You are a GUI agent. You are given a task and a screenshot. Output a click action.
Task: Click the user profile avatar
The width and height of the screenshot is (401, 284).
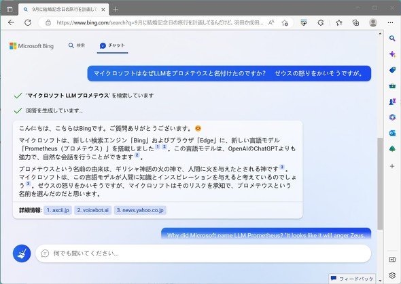pyautogui.click(x=373, y=22)
